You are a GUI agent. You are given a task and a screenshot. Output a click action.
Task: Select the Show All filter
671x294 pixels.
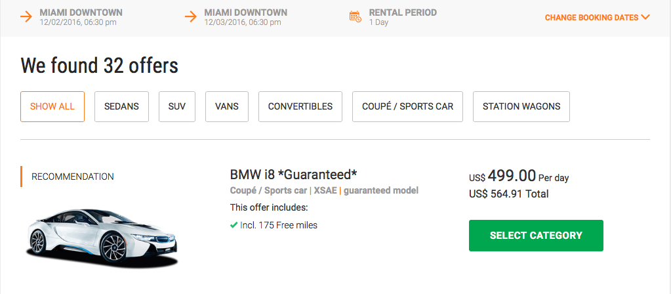pos(52,106)
